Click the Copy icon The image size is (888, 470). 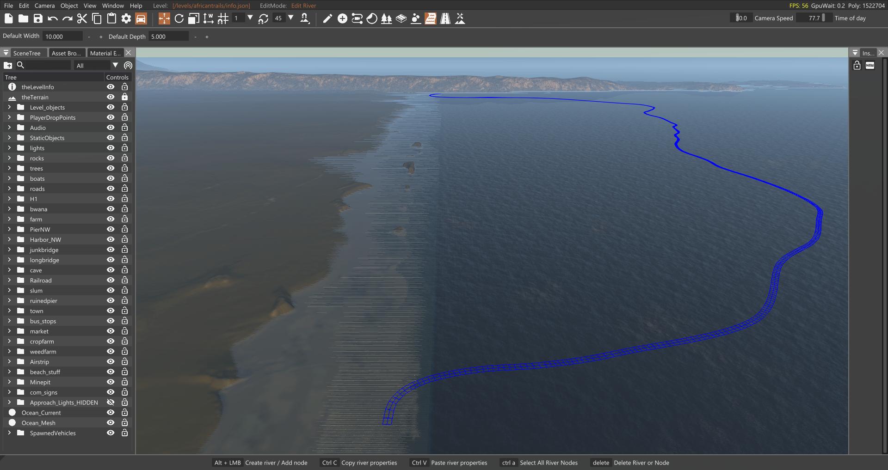click(x=97, y=18)
